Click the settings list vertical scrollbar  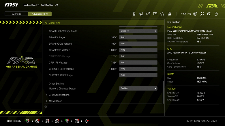click(163, 92)
